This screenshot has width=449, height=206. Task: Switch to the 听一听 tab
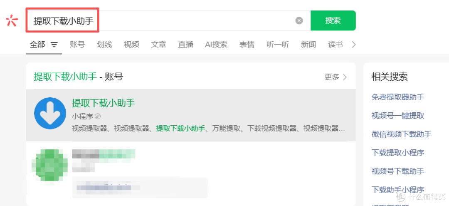point(278,45)
